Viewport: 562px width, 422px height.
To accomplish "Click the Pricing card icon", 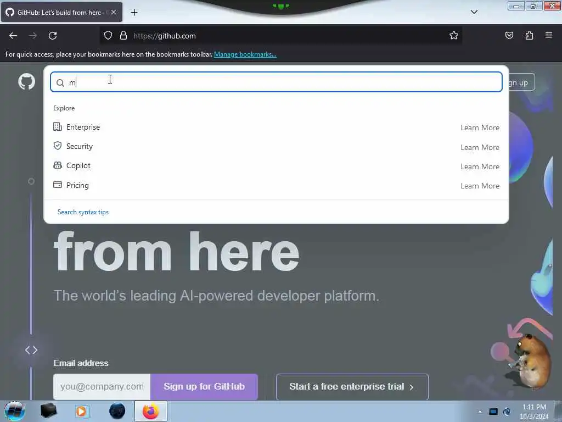I will coord(57,185).
